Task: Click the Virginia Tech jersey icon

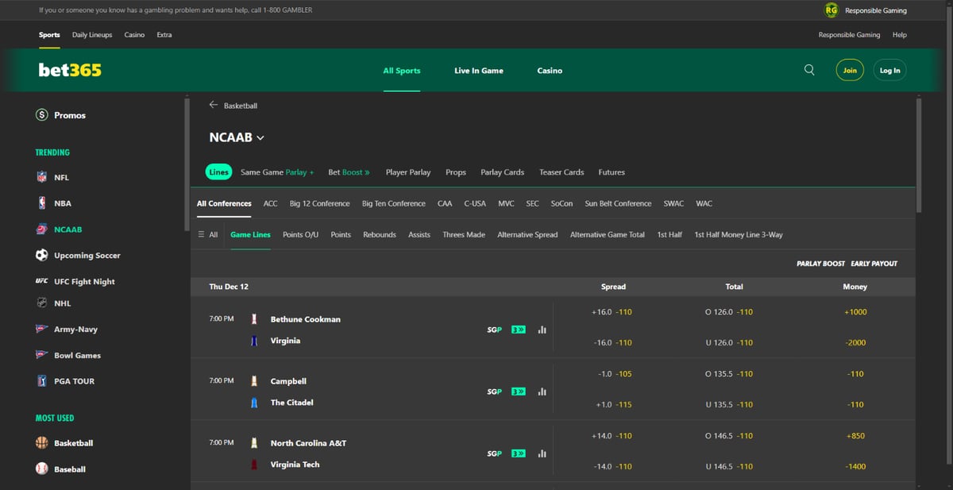Action: pos(254,465)
